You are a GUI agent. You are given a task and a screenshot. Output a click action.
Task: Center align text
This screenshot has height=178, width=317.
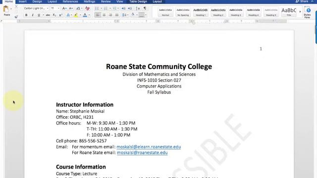click(x=104, y=15)
